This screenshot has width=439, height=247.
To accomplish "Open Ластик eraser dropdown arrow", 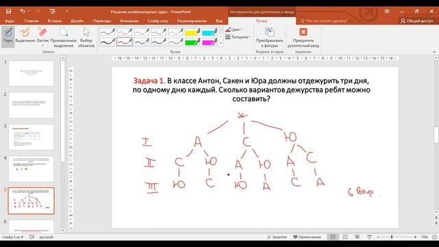I will (x=43, y=46).
